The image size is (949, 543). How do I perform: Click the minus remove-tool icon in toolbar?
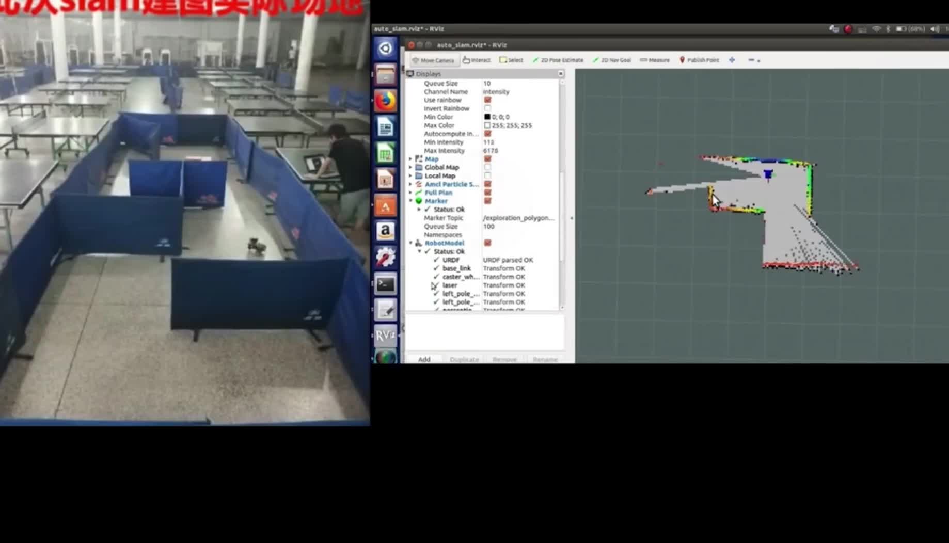click(751, 60)
